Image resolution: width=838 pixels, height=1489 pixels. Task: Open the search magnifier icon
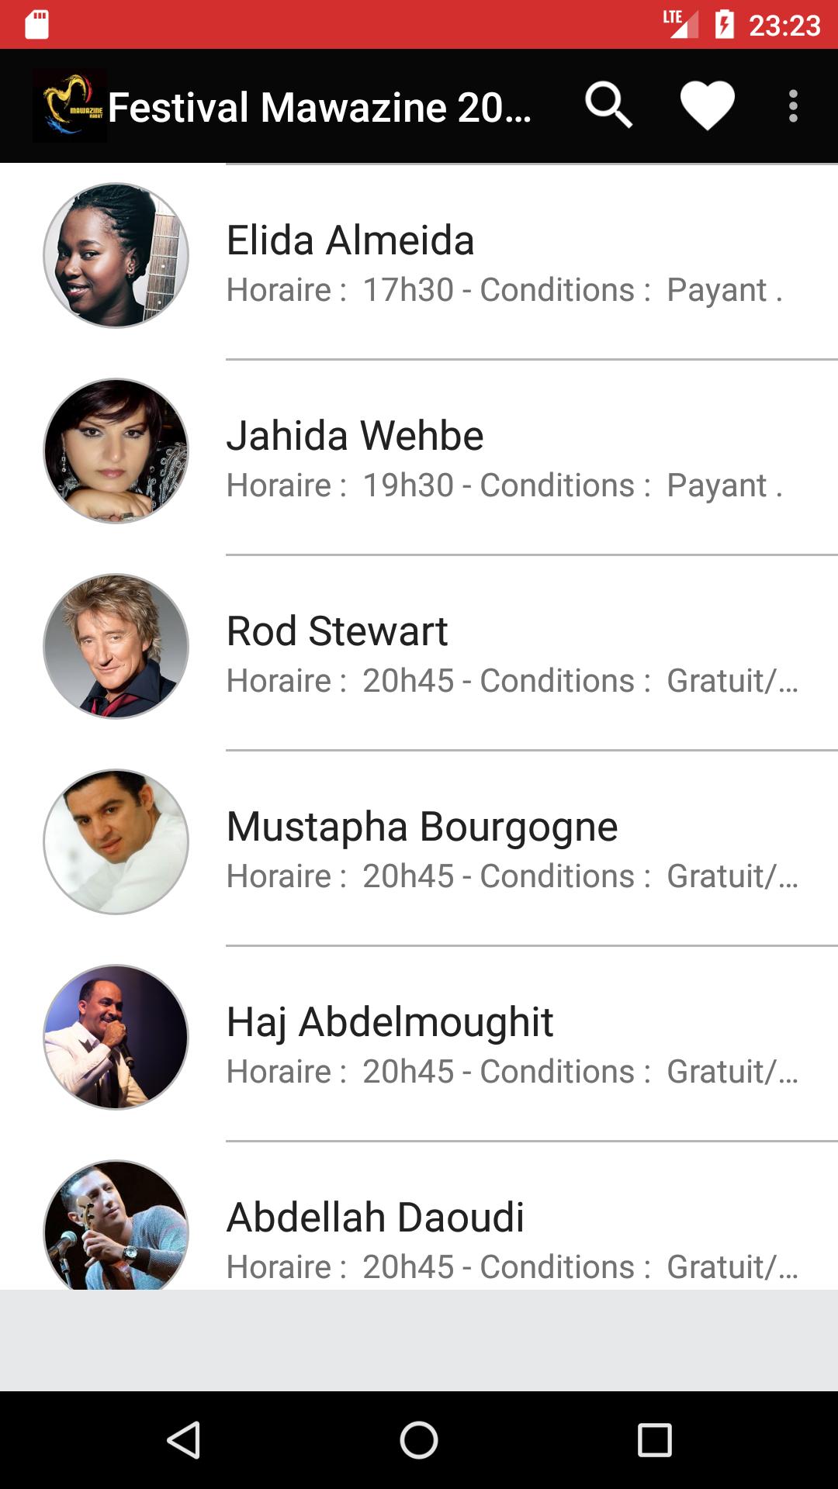pyautogui.click(x=608, y=105)
